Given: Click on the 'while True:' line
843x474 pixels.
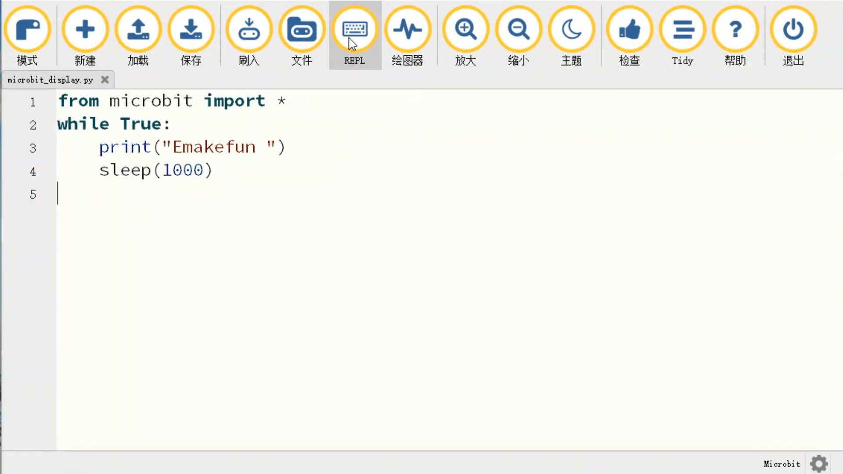Looking at the screenshot, I should pos(114,124).
